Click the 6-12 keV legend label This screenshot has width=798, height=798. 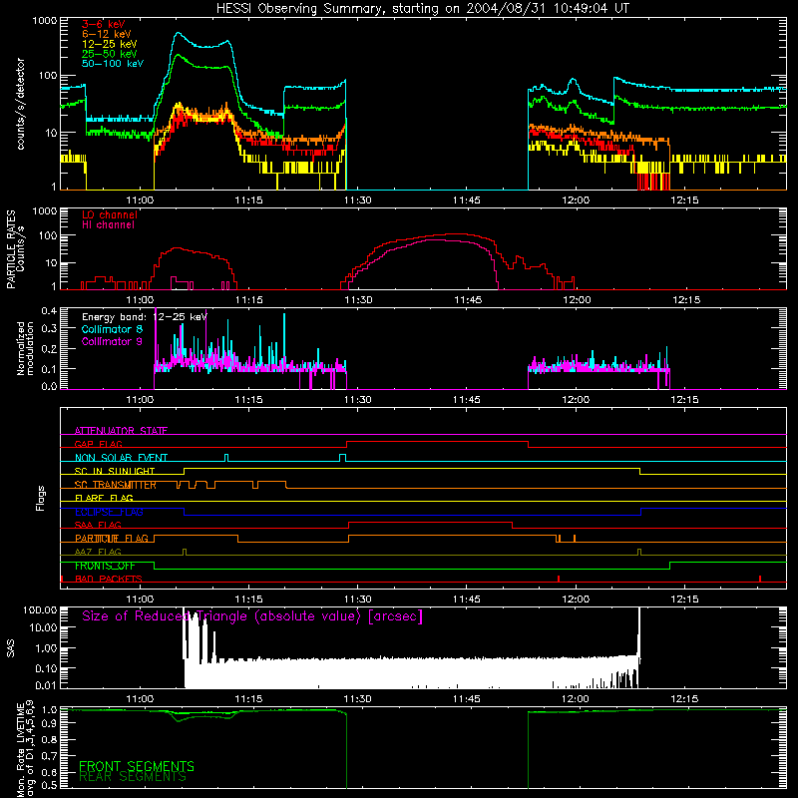click(x=107, y=34)
